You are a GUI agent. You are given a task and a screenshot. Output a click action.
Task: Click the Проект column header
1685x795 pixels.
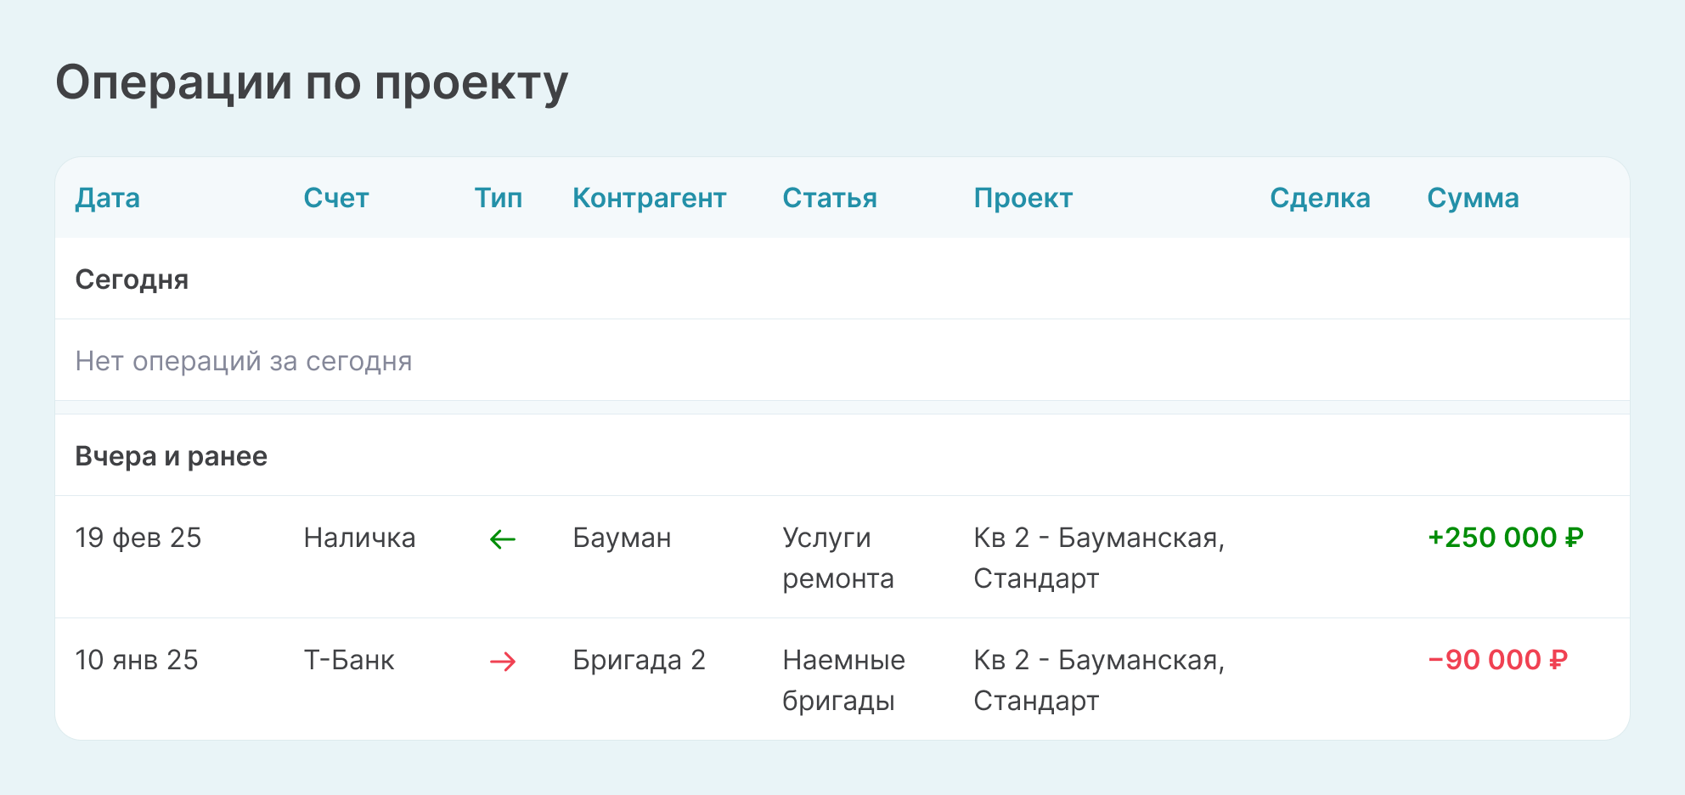click(x=1023, y=198)
